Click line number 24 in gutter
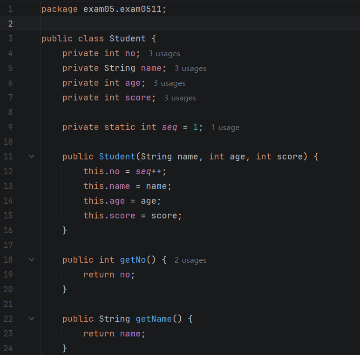This screenshot has height=355, width=360. [8, 348]
